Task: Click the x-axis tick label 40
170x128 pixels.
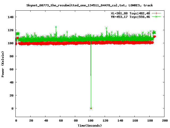Action: tap(46, 121)
